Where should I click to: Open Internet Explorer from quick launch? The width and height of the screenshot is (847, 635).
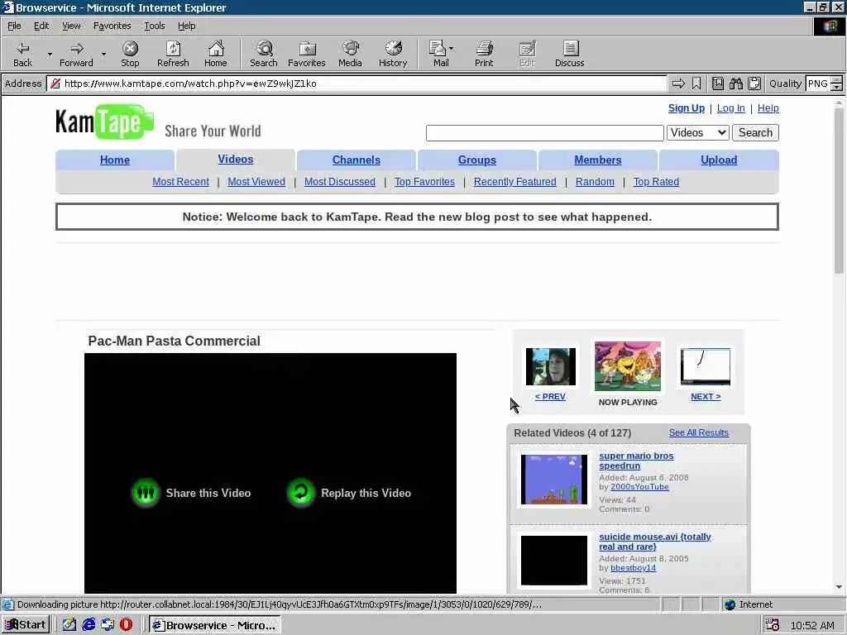(89, 625)
